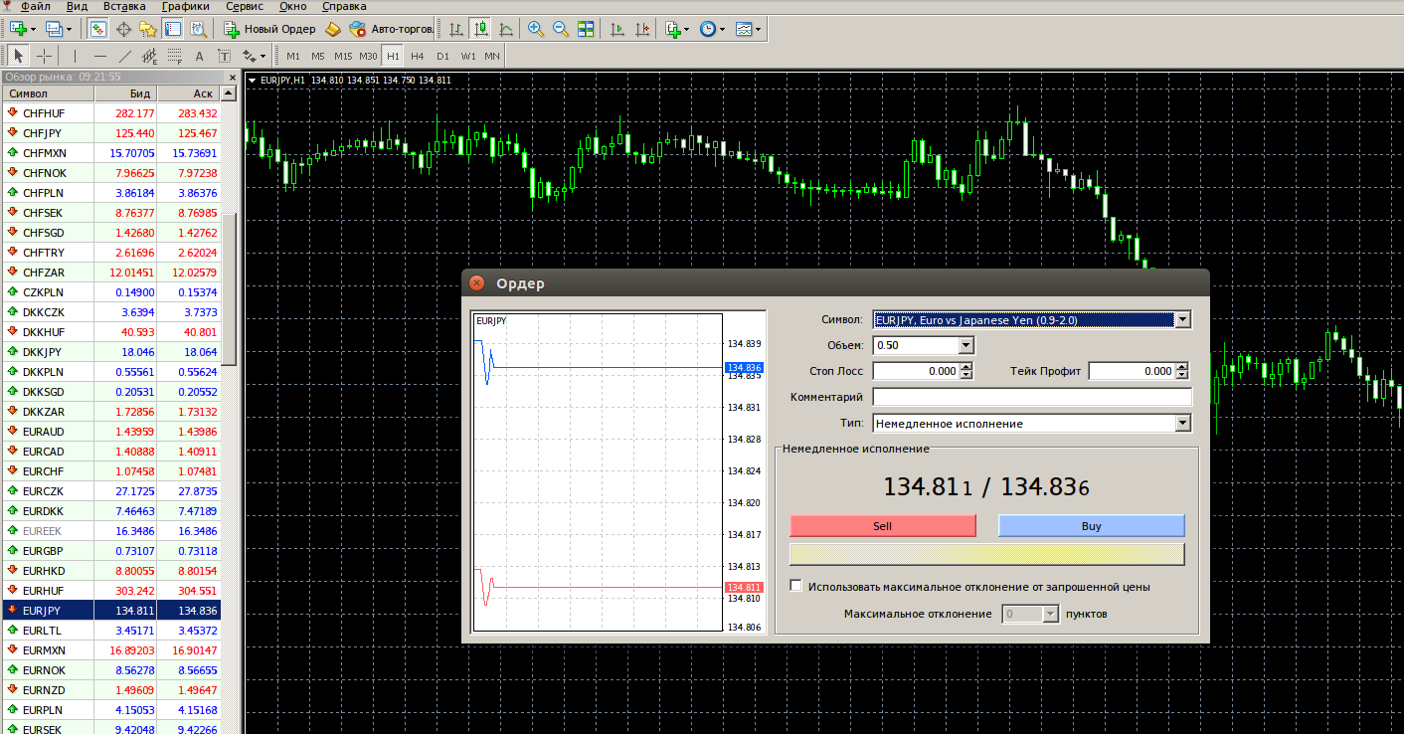Open the Файл menu
This screenshot has width=1404, height=734.
click(36, 6)
